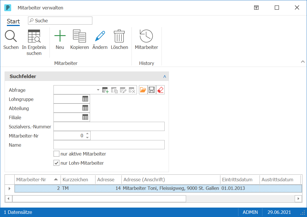The image size is (307, 217).
Task: Click In Ergebnis suchen icon
Action: tap(34, 36)
